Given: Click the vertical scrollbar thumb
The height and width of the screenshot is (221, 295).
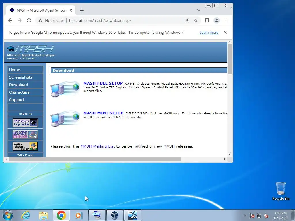Looking at the screenshot, I should [230, 59].
